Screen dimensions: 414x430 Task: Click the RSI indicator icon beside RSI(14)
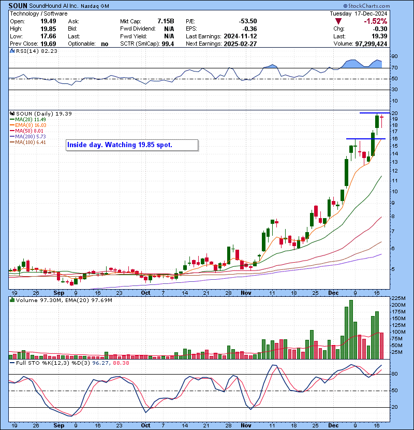12,51
